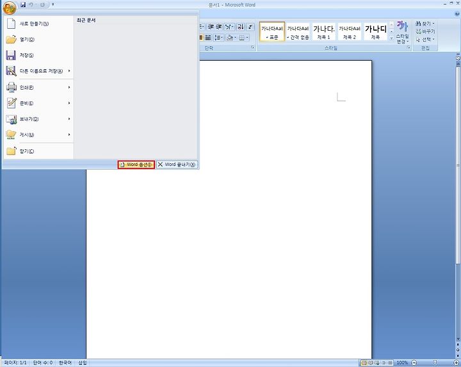Apply the 표준 style
Image resolution: width=461 pixels, height=367 pixels.
tap(272, 32)
